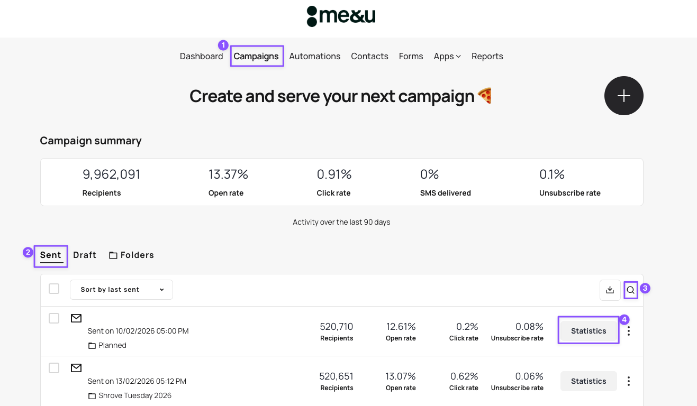Check the 10/02/2026 campaign checkbox

(x=54, y=318)
